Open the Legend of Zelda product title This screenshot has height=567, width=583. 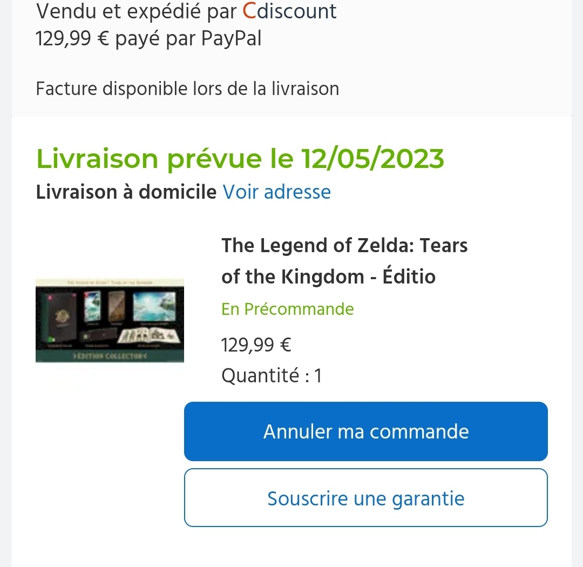(344, 261)
